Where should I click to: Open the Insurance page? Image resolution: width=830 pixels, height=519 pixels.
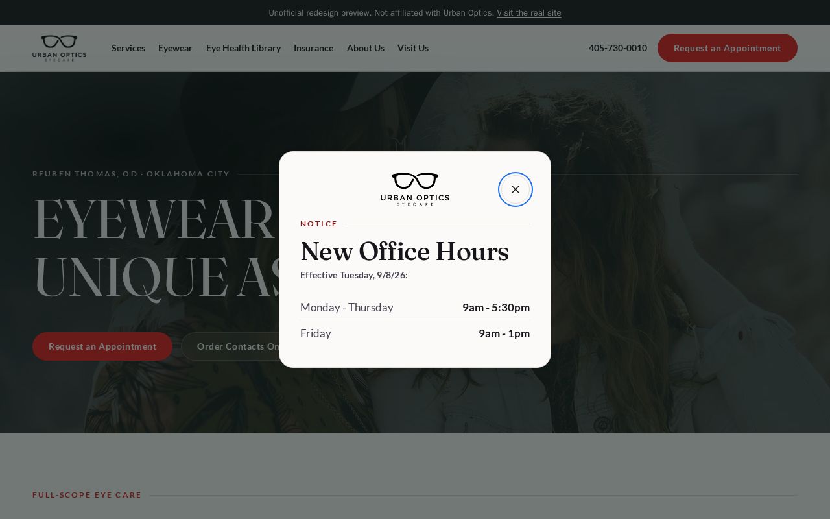313,48
